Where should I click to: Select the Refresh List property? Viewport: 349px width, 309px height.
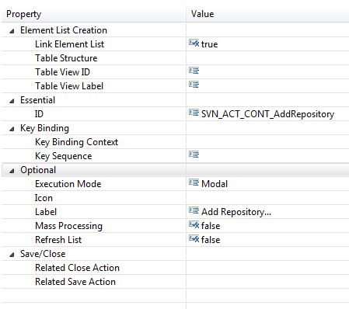coord(58,240)
